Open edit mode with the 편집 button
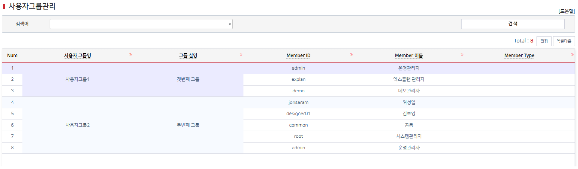Screen dimensions: 578x169 pos(544,41)
